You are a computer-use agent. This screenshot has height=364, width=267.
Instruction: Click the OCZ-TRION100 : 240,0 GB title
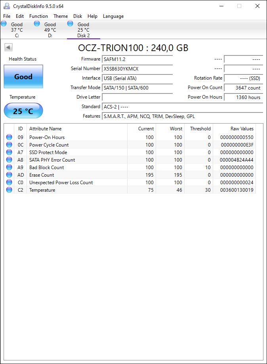pyautogui.click(x=133, y=48)
